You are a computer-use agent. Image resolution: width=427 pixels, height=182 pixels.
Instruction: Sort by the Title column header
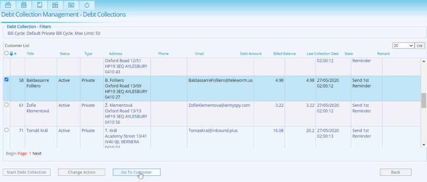point(30,54)
